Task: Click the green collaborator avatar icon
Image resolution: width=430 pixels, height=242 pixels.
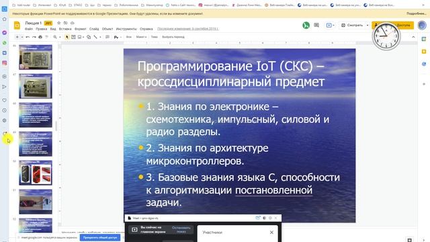Action: [x=306, y=26]
